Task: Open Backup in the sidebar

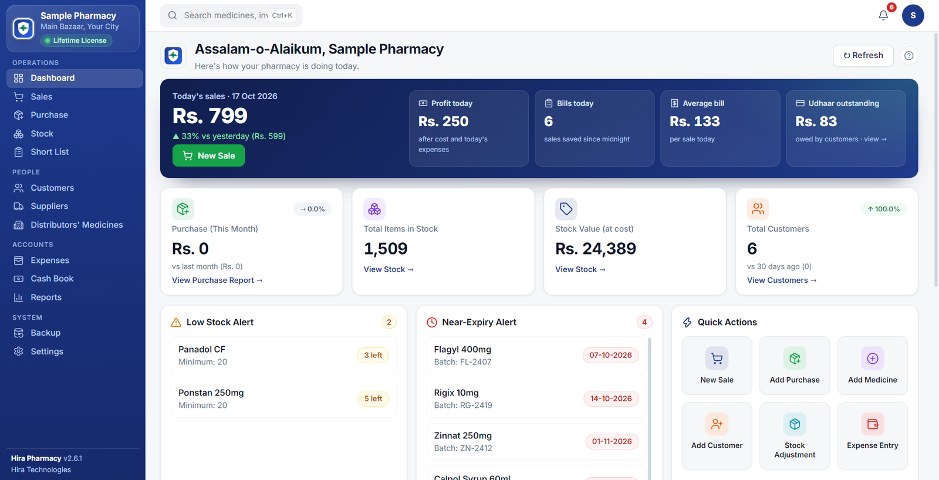Action: coord(75,333)
